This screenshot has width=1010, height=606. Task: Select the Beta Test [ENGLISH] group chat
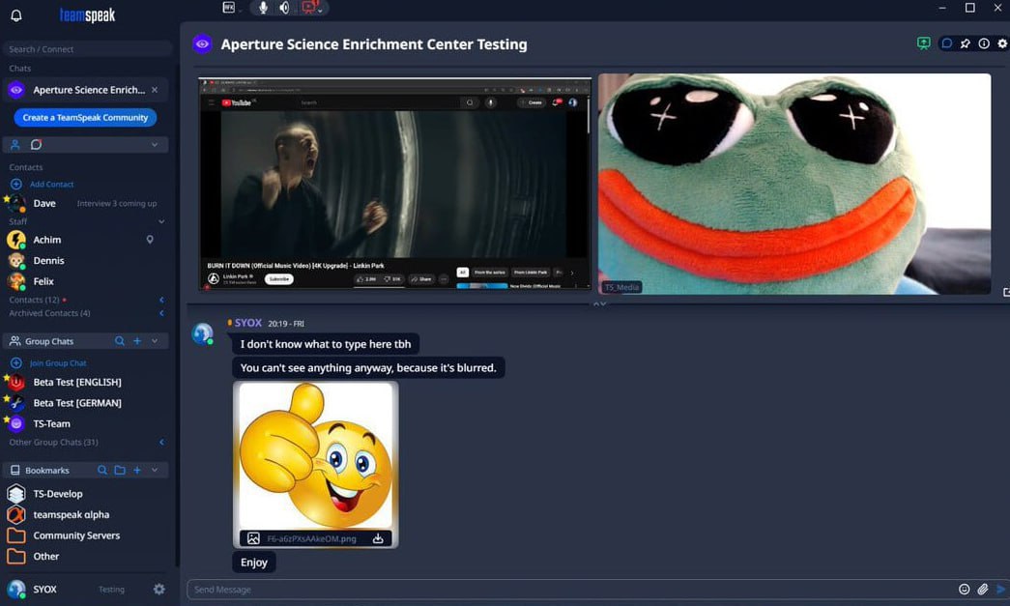[x=76, y=382]
